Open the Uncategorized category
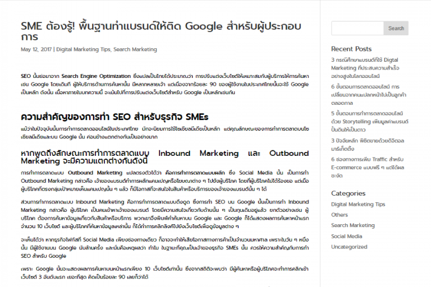 point(349,247)
